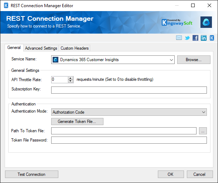Click 'Specify how to connect to a REST Service.' text
The height and width of the screenshot is (183, 218).
tap(44, 26)
